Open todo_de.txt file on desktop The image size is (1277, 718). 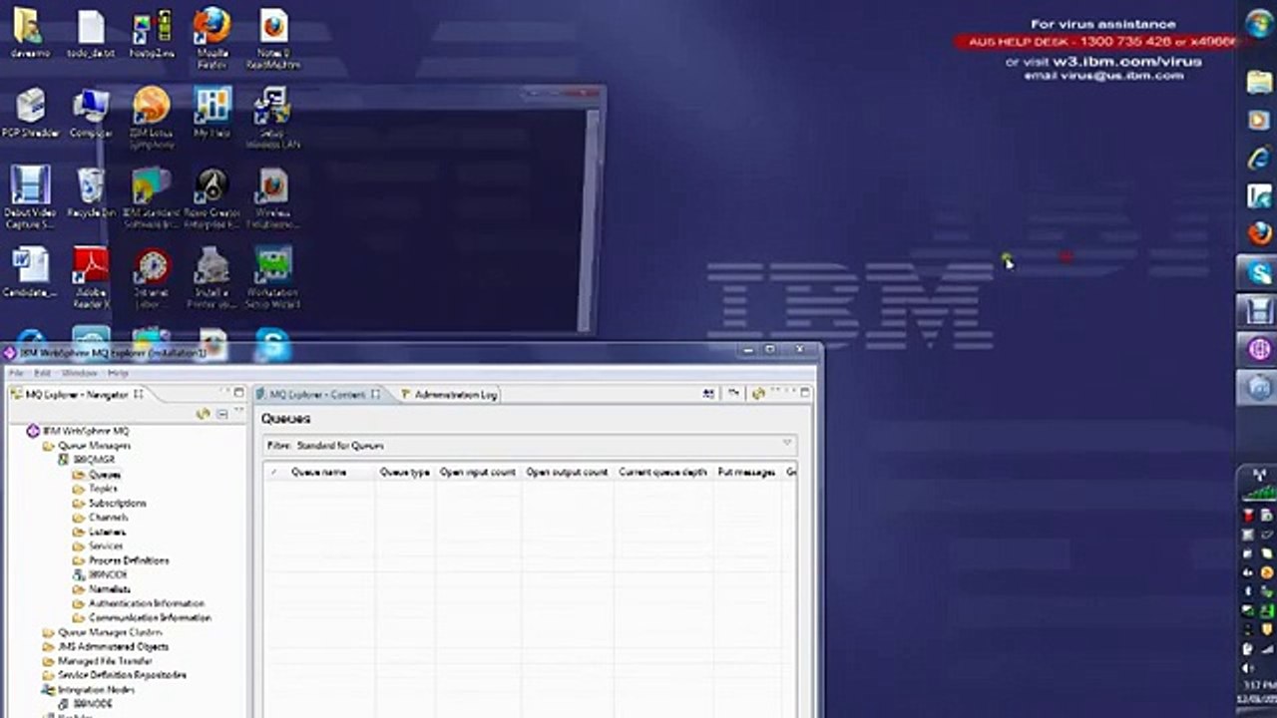coord(91,33)
